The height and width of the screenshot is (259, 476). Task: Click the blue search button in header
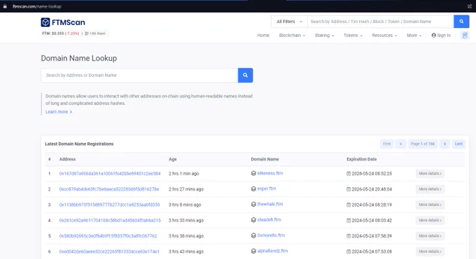click(461, 22)
